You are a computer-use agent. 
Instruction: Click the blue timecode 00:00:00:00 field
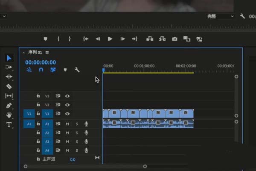[x=41, y=62]
